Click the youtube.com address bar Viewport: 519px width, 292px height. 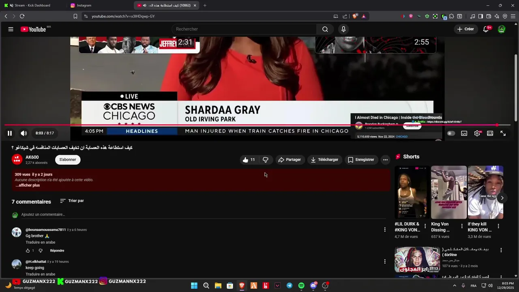207,16
